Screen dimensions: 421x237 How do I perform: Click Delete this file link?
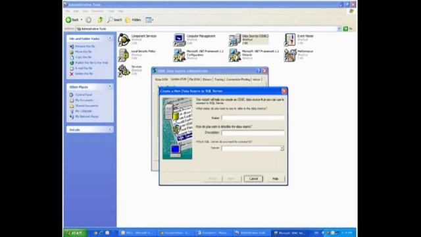pos(84,74)
